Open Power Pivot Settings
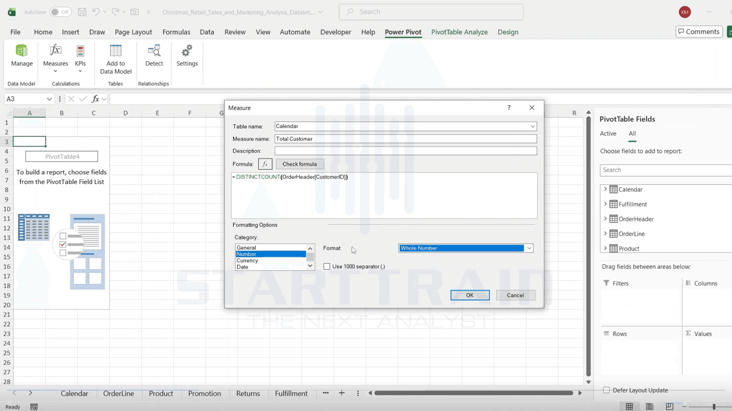The width and height of the screenshot is (732, 411). click(x=187, y=56)
